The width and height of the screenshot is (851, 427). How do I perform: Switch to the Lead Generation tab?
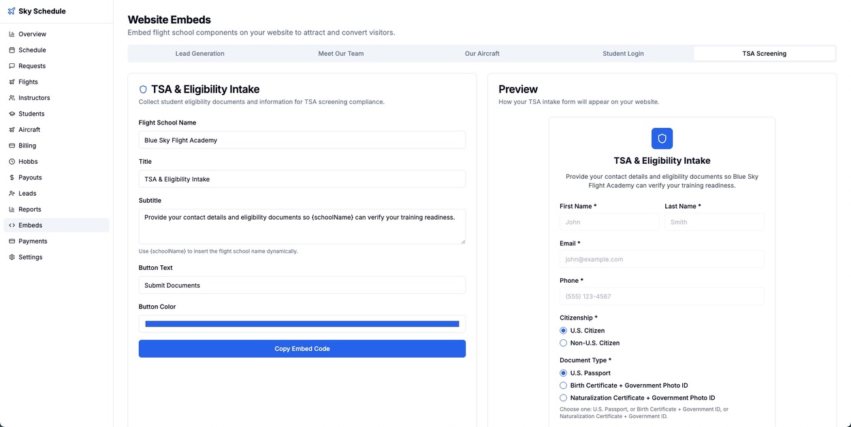click(199, 54)
